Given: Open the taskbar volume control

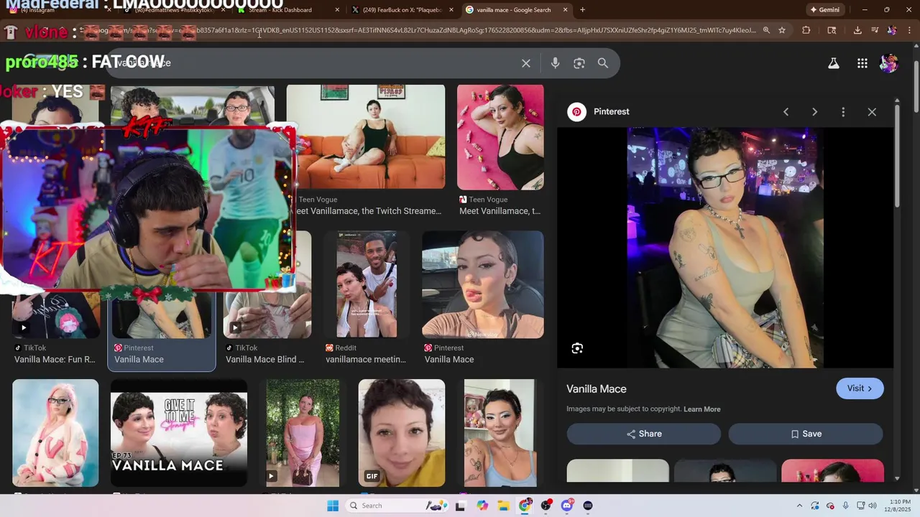Looking at the screenshot, I should point(873,506).
